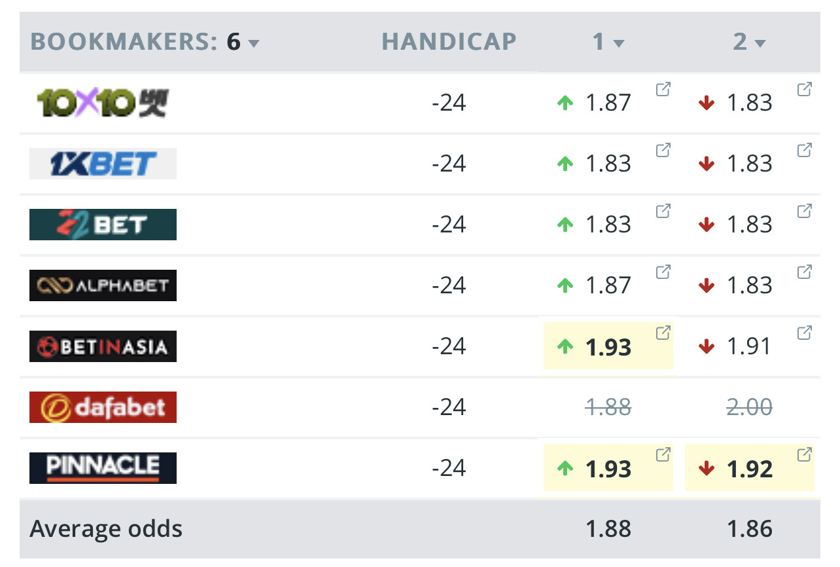The width and height of the screenshot is (840, 567).
Task: Sort by column 1 dropdown arrow
Action: coord(618,43)
